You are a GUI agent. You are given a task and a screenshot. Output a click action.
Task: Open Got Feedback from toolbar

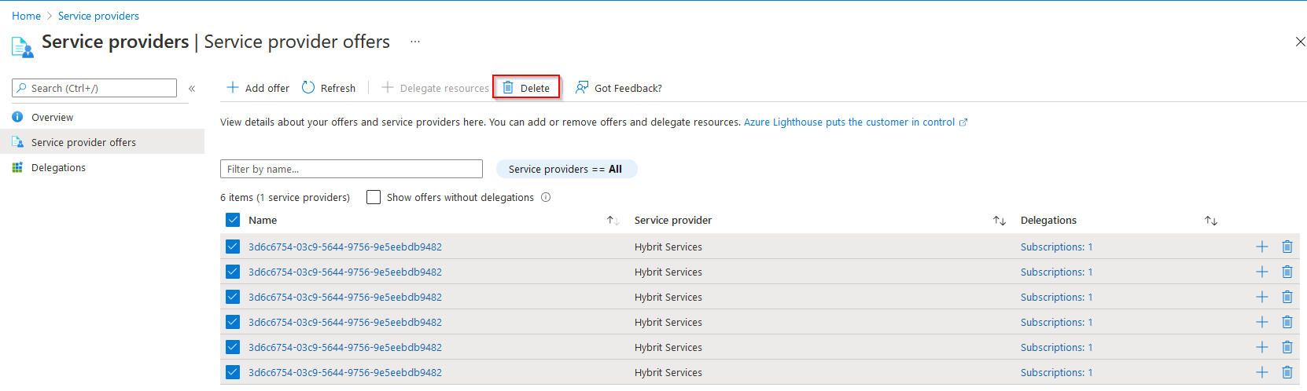coord(619,88)
